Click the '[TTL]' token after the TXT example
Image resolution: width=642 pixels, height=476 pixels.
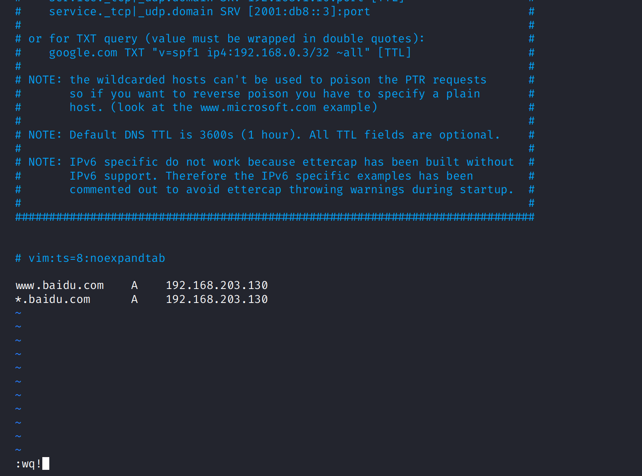pyautogui.click(x=394, y=53)
